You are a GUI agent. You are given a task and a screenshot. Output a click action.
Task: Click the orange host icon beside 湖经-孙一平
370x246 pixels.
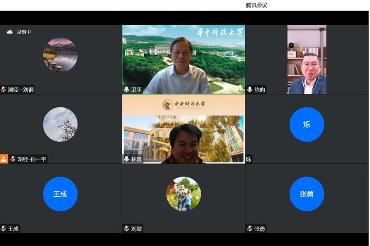pyautogui.click(x=4, y=159)
